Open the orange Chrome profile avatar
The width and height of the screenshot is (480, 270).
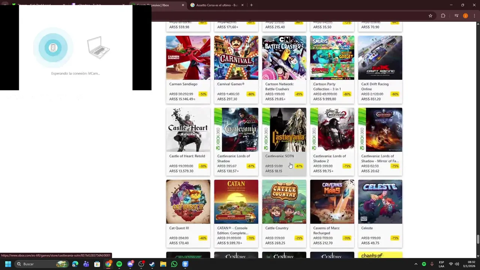[x=465, y=16]
